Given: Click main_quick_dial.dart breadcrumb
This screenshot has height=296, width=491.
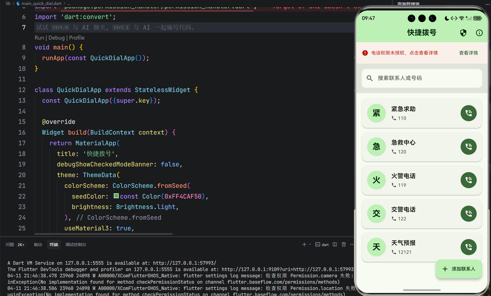Looking at the screenshot, I should 41,4.
